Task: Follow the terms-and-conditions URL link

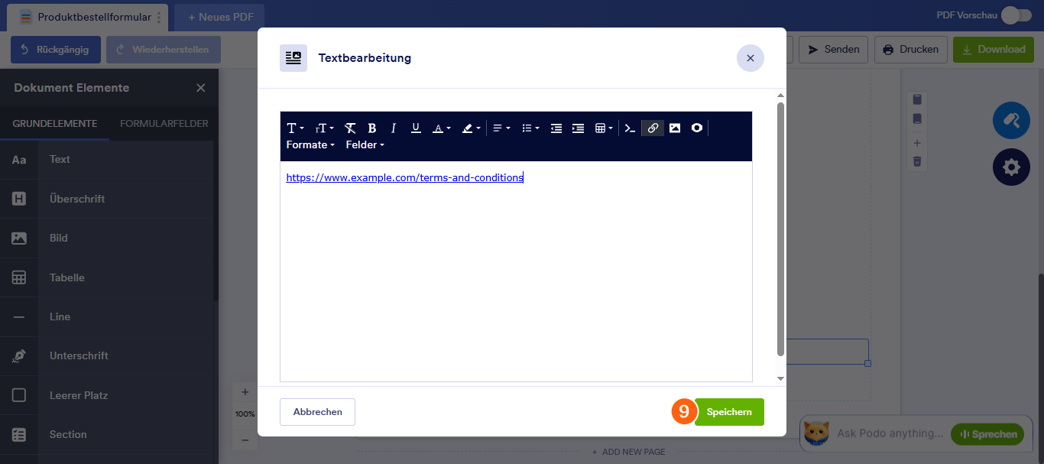Action: (x=405, y=177)
